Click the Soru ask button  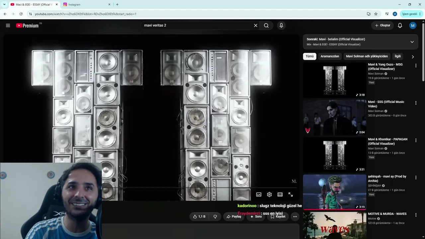(x=256, y=216)
